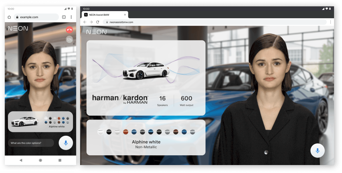Click the 'Speakers' label
Image resolution: width=342 pixels, height=173 pixels.
pos(162,105)
